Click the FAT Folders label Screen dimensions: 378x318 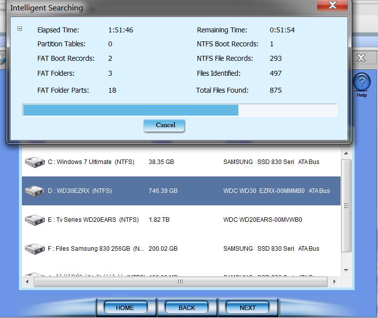56,73
